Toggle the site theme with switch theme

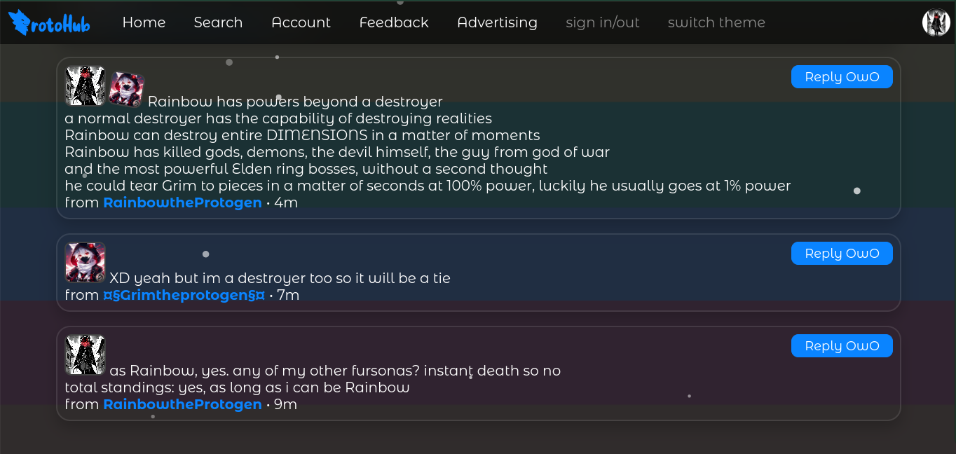716,22
